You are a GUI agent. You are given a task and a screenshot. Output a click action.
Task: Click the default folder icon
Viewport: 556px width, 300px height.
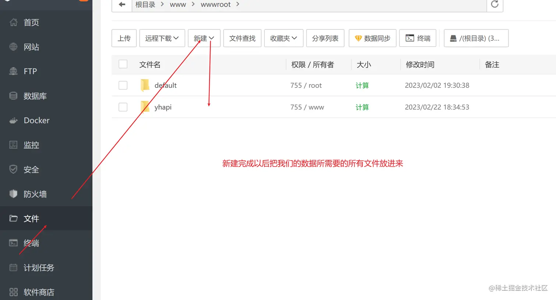[x=145, y=85]
